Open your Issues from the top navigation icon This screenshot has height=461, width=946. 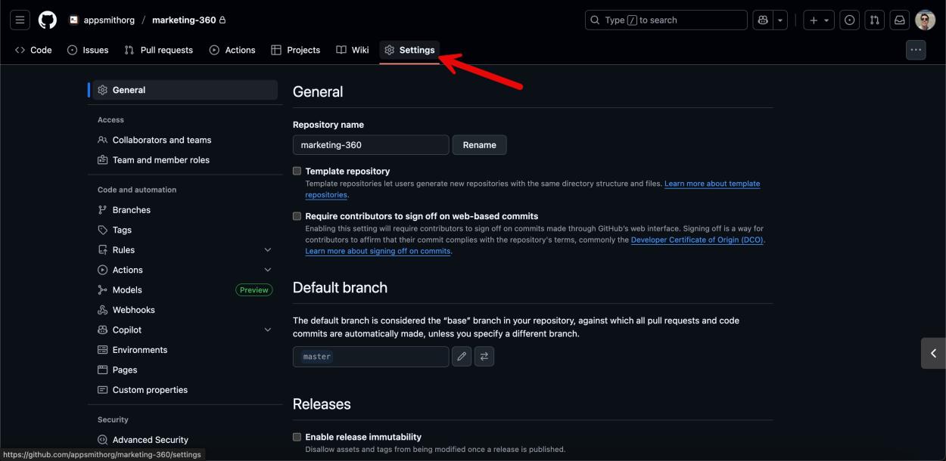pos(848,20)
